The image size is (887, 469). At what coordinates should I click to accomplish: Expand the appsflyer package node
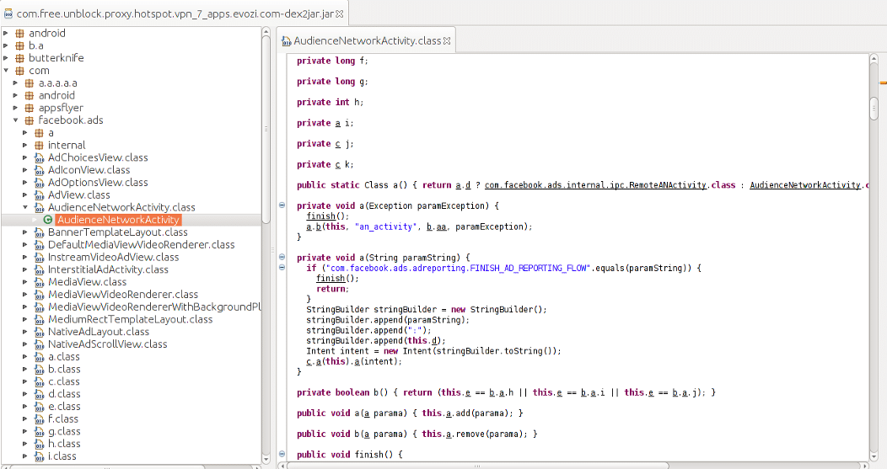[x=16, y=108]
